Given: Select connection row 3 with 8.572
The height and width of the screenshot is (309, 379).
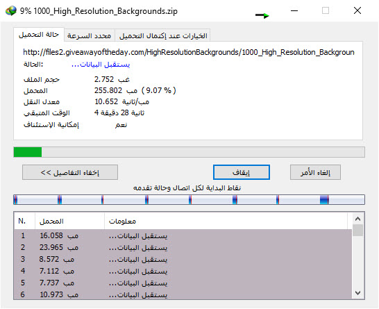Looking at the screenshot, I should 183,259.
